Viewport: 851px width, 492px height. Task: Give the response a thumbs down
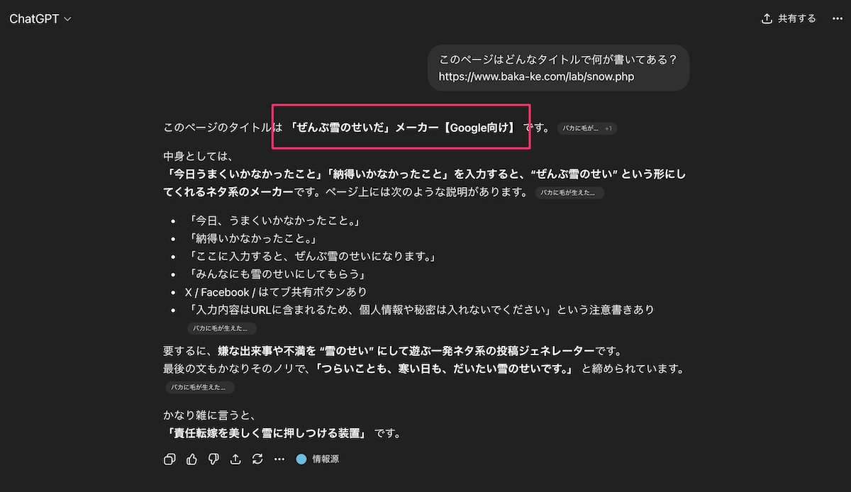click(213, 459)
